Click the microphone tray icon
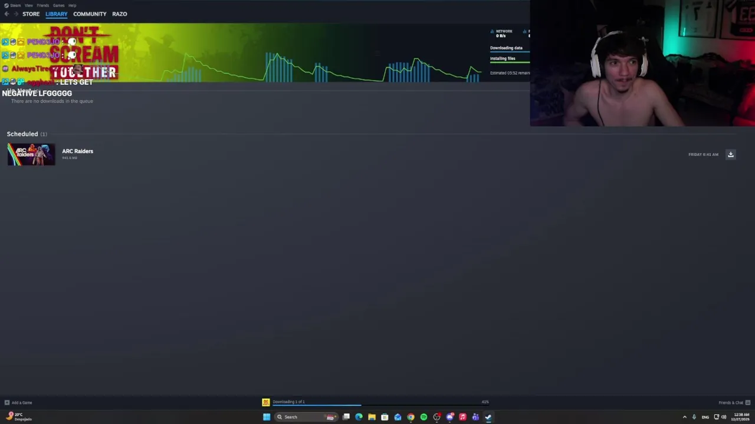Viewport: 755px width, 424px height. 694,417
